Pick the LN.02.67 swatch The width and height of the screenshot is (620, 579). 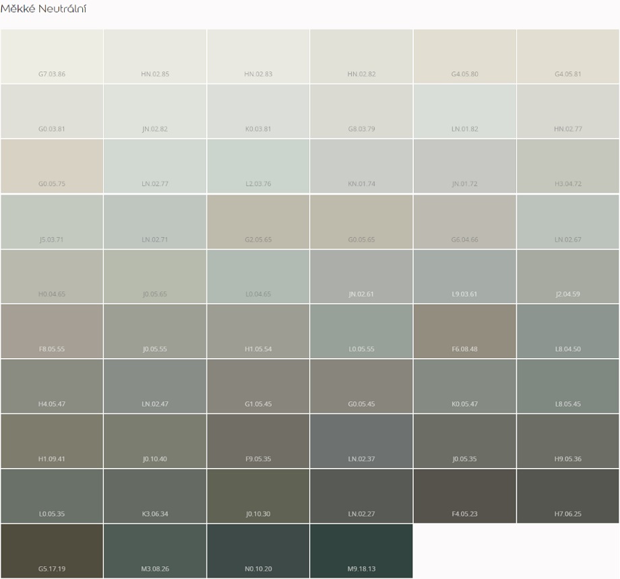click(x=567, y=222)
